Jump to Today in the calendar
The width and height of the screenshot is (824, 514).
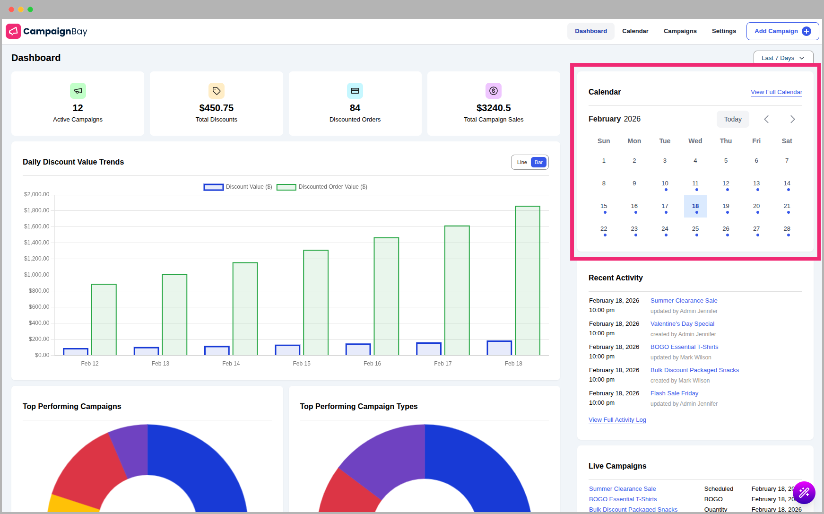[733, 119]
